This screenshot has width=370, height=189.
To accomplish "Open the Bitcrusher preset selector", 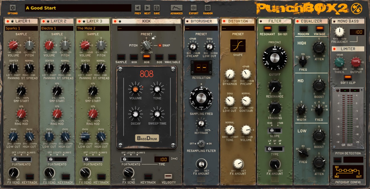I will click(x=201, y=28).
